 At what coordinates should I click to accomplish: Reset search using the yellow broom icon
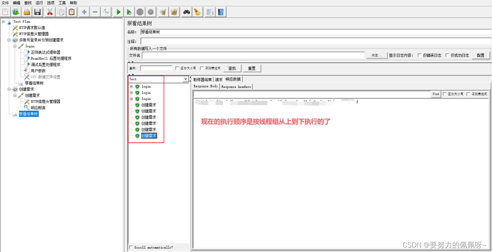pos(197,12)
